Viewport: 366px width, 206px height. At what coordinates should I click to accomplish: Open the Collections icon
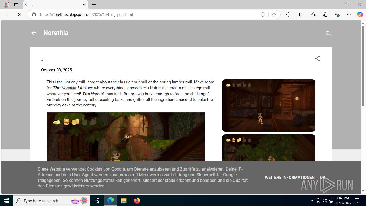coord(325,14)
